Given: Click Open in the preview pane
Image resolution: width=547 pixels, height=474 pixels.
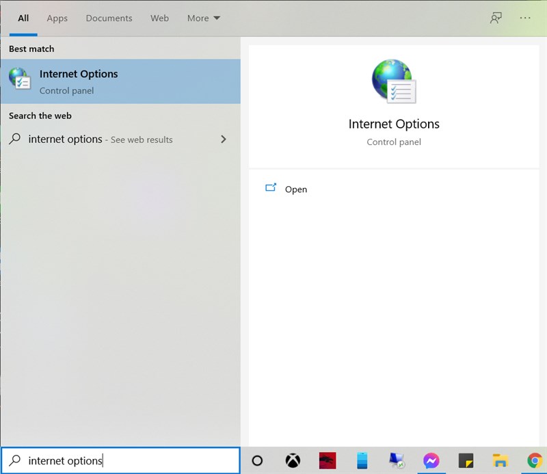Looking at the screenshot, I should click(x=296, y=189).
